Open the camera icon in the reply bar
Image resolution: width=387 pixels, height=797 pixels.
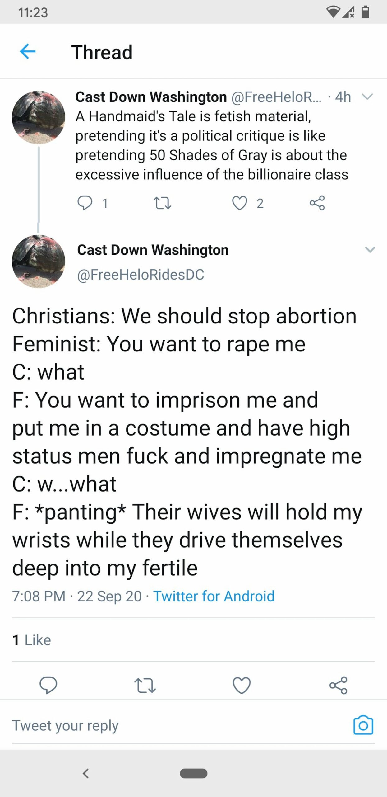pyautogui.click(x=363, y=725)
